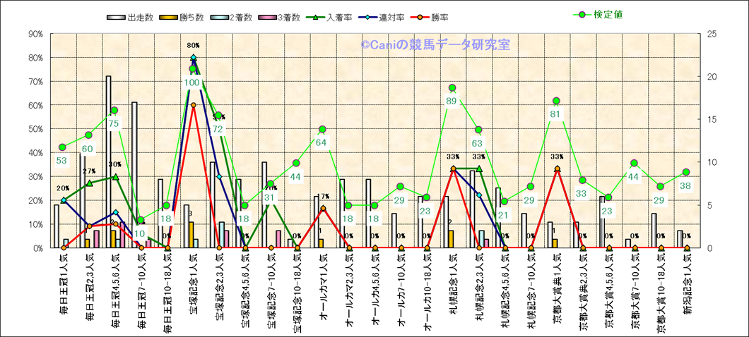
Task: Select the 80% peak data label
Action: (193, 45)
